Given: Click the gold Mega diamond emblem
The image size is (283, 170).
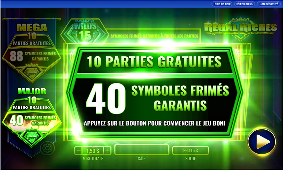Looking at the screenshot, I should coord(32,73).
